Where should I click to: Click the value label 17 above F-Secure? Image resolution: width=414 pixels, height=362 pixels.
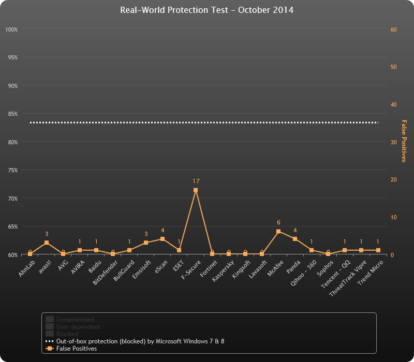196,181
